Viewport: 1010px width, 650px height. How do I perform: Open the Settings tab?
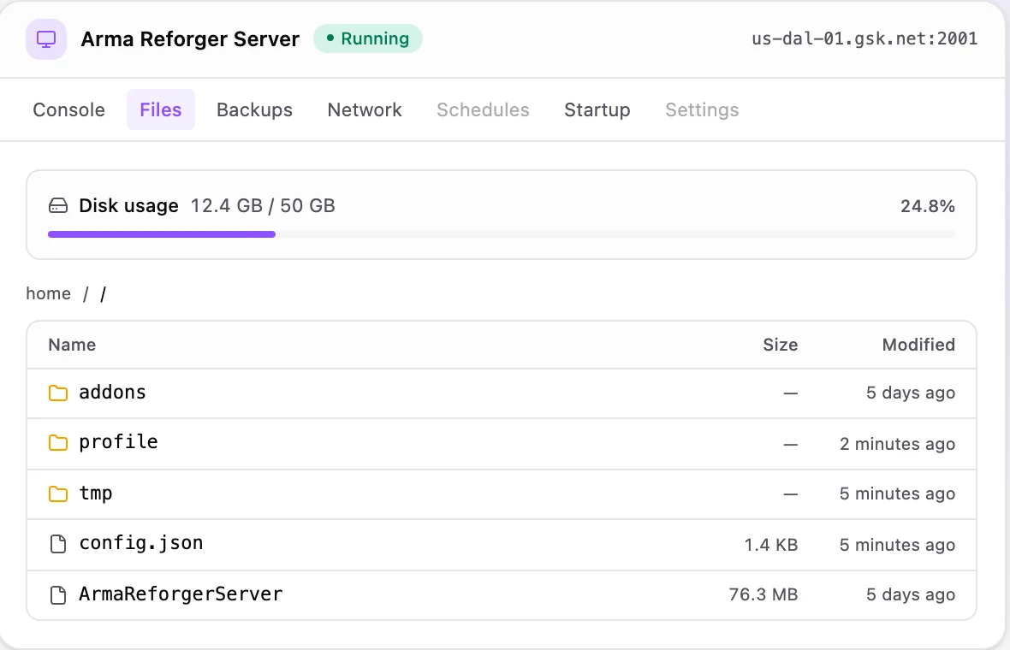(702, 109)
